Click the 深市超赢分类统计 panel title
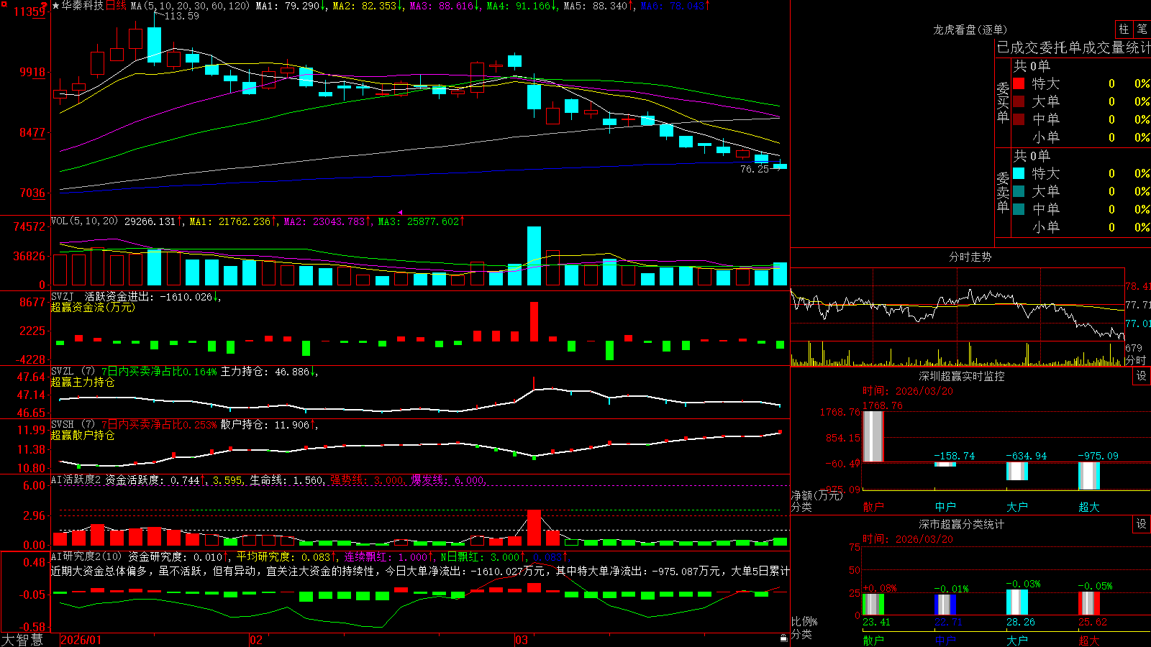1151x647 pixels. [x=962, y=524]
